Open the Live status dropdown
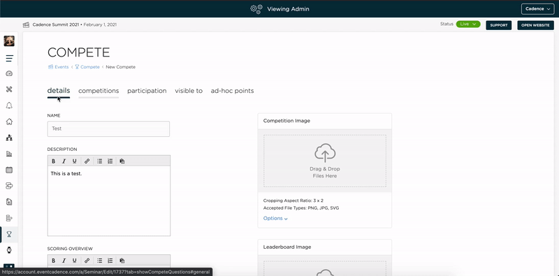 coord(468,24)
